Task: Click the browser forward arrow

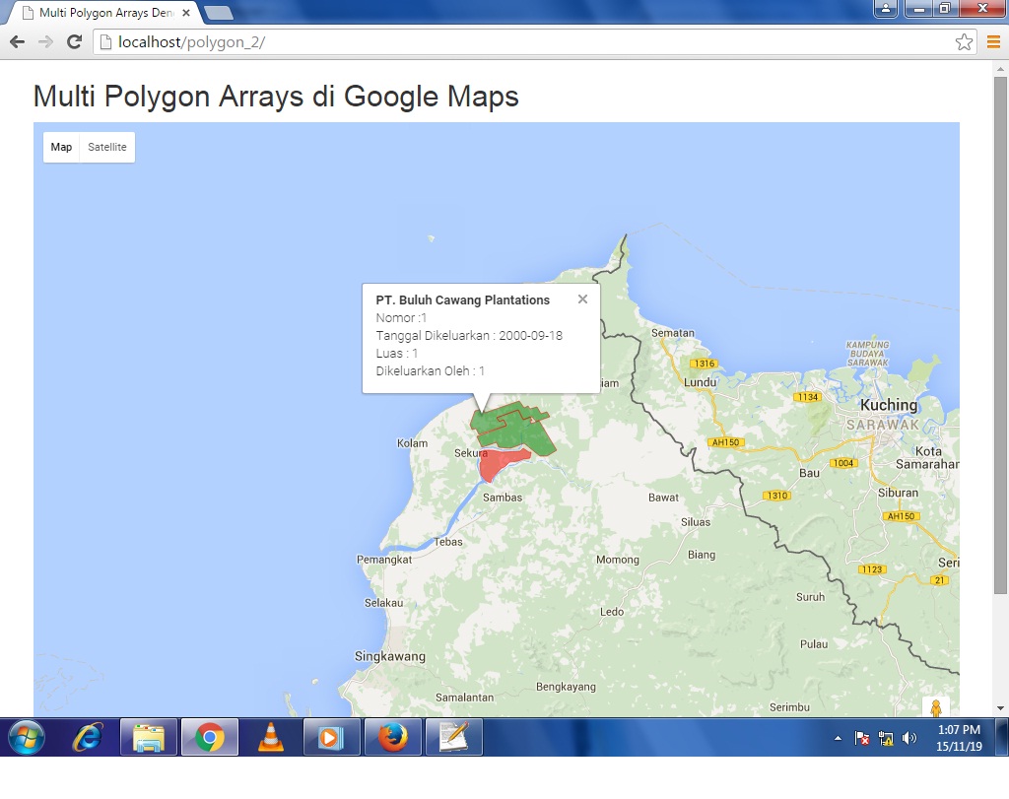Action: coord(45,41)
